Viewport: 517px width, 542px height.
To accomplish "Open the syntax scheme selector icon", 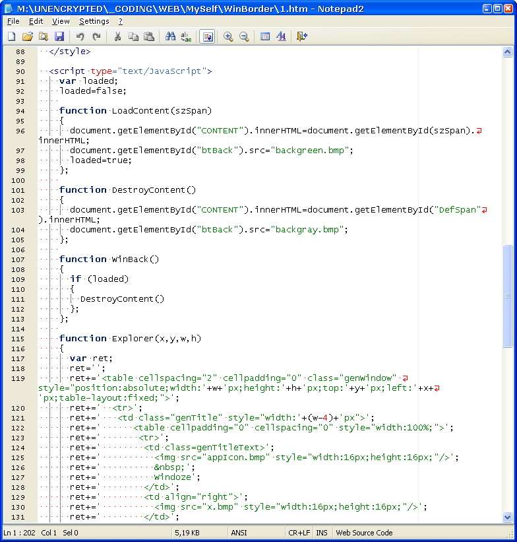I will (265, 36).
